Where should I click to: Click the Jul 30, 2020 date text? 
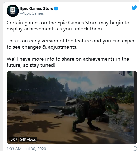[35, 149]
